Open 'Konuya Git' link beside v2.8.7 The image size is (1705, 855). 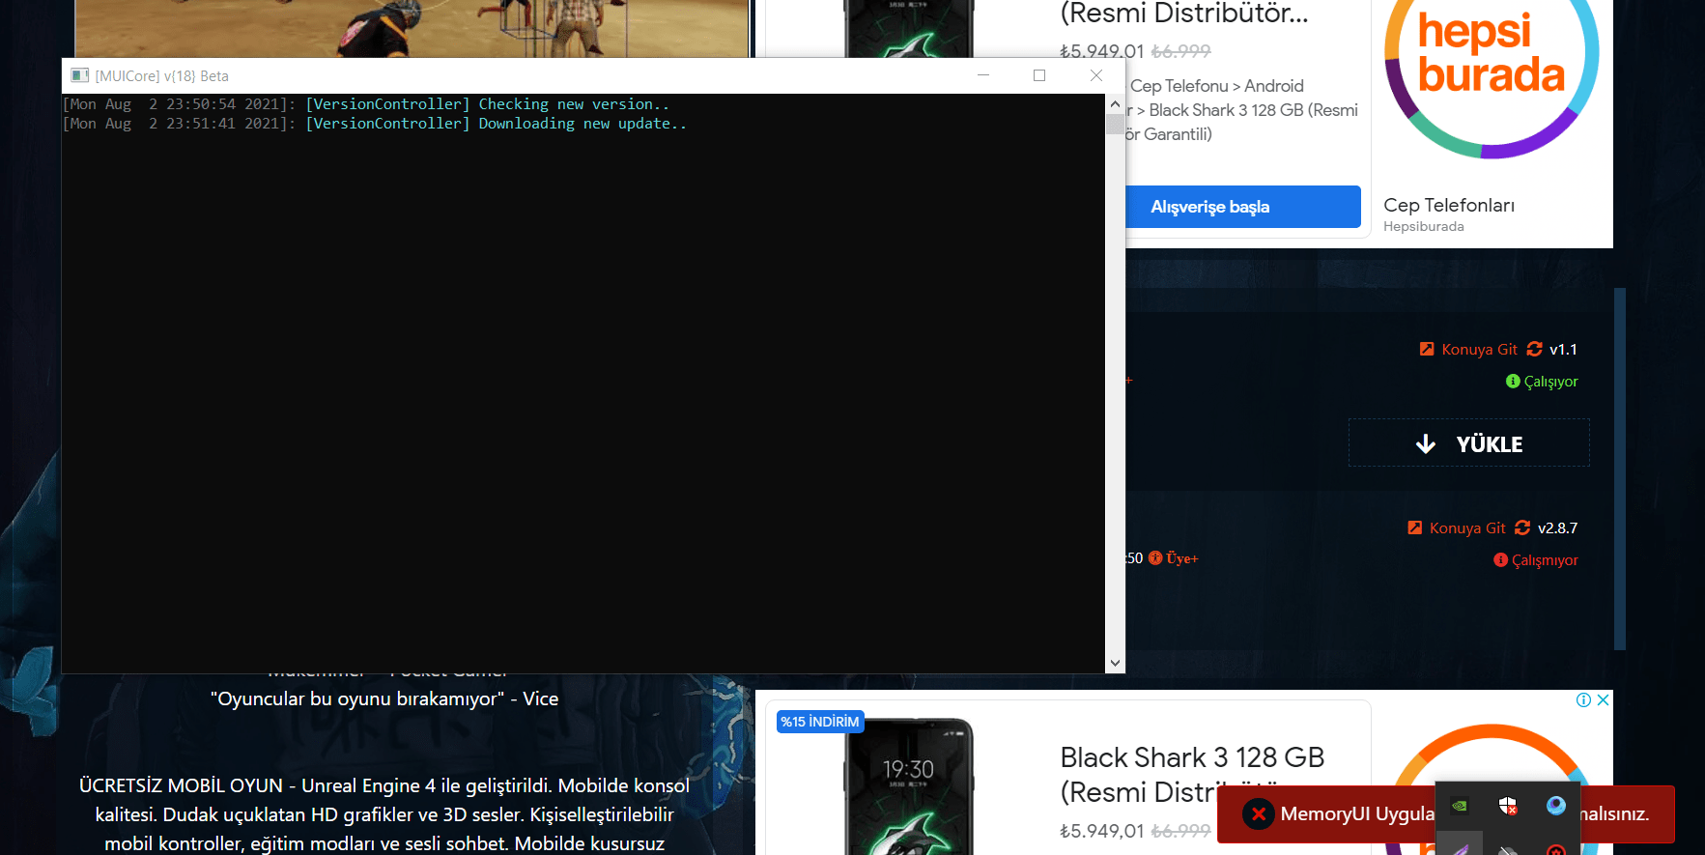coord(1467,528)
